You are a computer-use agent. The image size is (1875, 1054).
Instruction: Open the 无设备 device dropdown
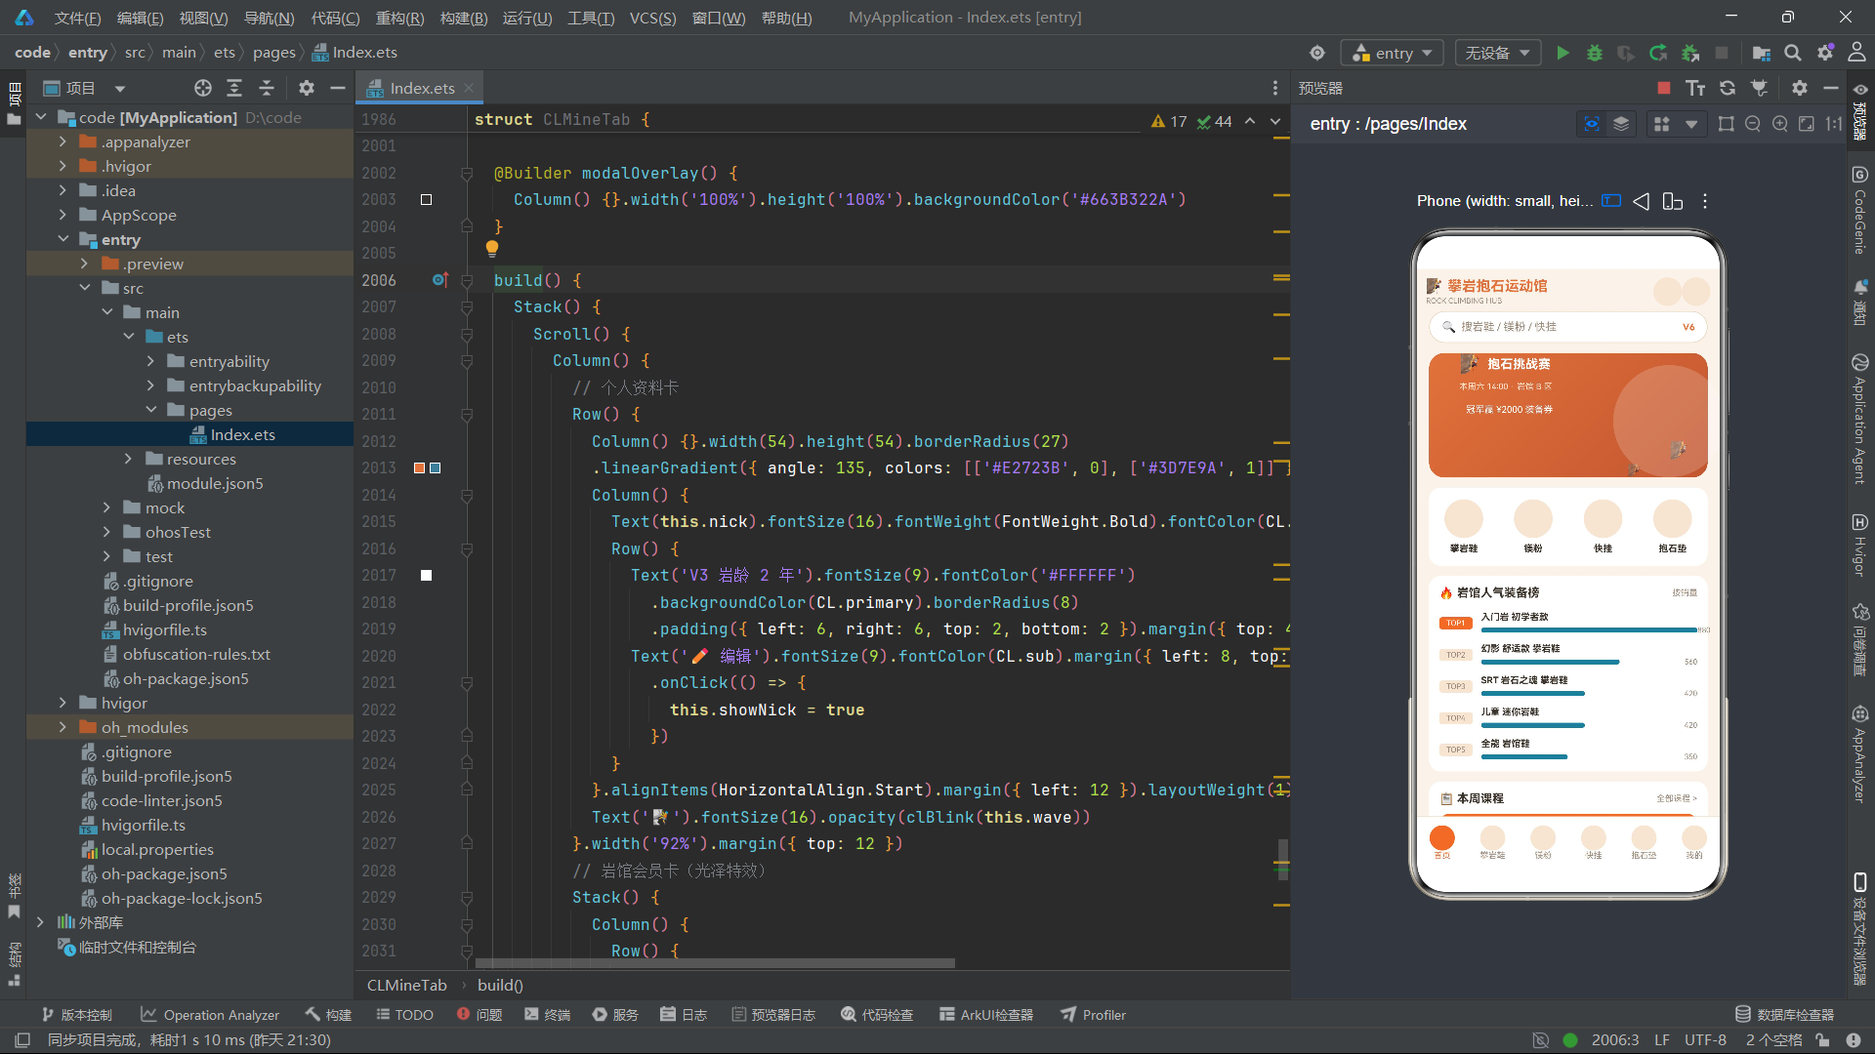pos(1497,53)
